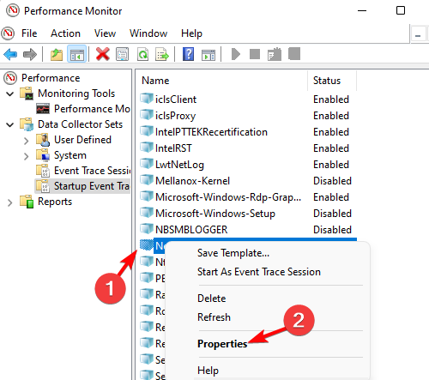
Task: Click the blue Help question mark icon
Action: click(188, 54)
